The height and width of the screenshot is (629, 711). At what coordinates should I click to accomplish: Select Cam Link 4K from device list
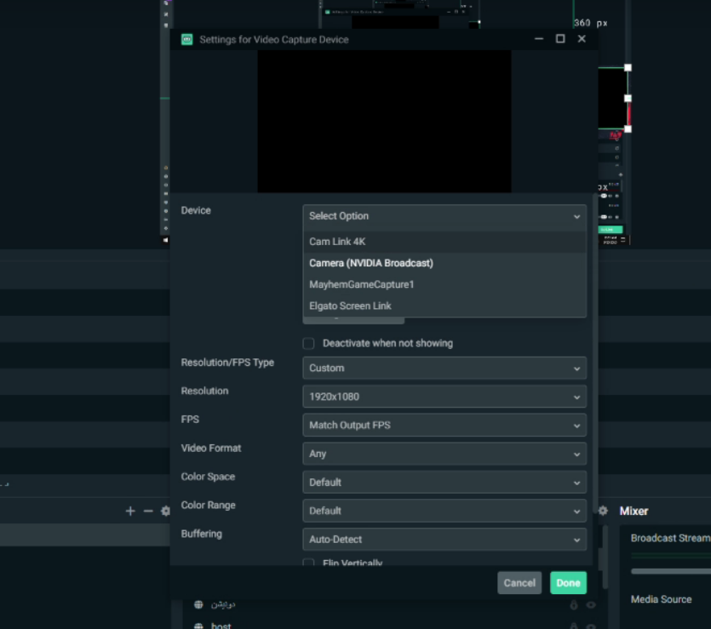pyautogui.click(x=444, y=242)
